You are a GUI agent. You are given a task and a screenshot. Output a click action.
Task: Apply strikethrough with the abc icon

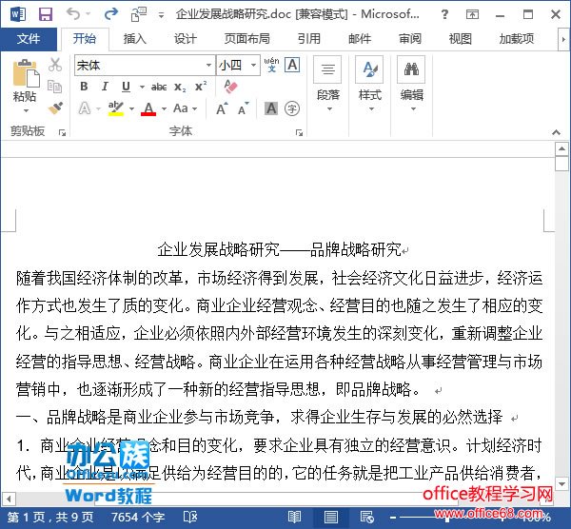click(x=159, y=87)
